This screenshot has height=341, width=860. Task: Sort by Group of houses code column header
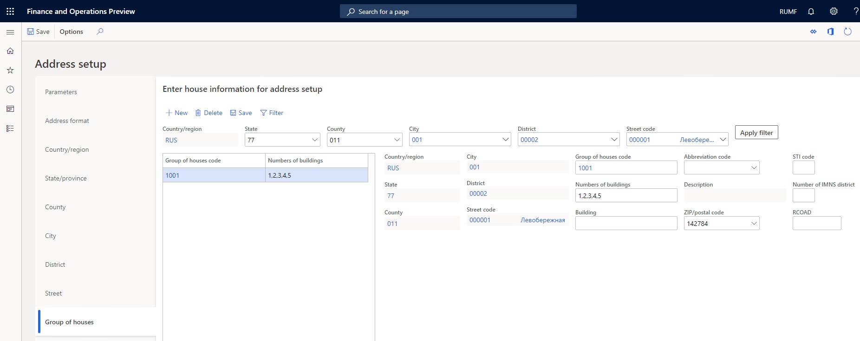click(214, 161)
